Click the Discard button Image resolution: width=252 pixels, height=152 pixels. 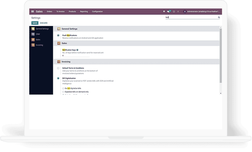pyautogui.click(x=44, y=23)
